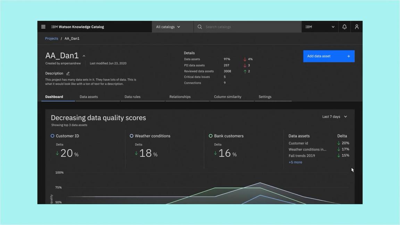Open the hamburger navigation menu
Image resolution: width=400 pixels, height=225 pixels.
[x=43, y=27]
